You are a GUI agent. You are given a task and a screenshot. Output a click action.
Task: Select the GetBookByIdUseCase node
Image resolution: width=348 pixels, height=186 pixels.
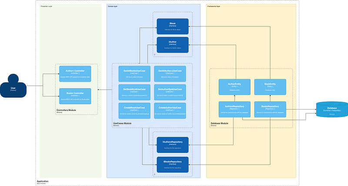[x=134, y=92]
